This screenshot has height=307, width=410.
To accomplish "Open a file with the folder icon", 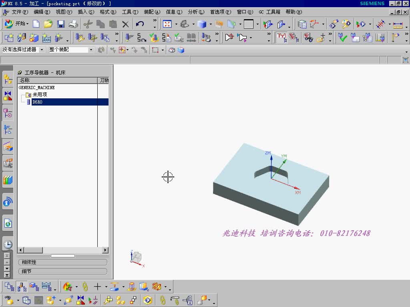I will [x=48, y=24].
